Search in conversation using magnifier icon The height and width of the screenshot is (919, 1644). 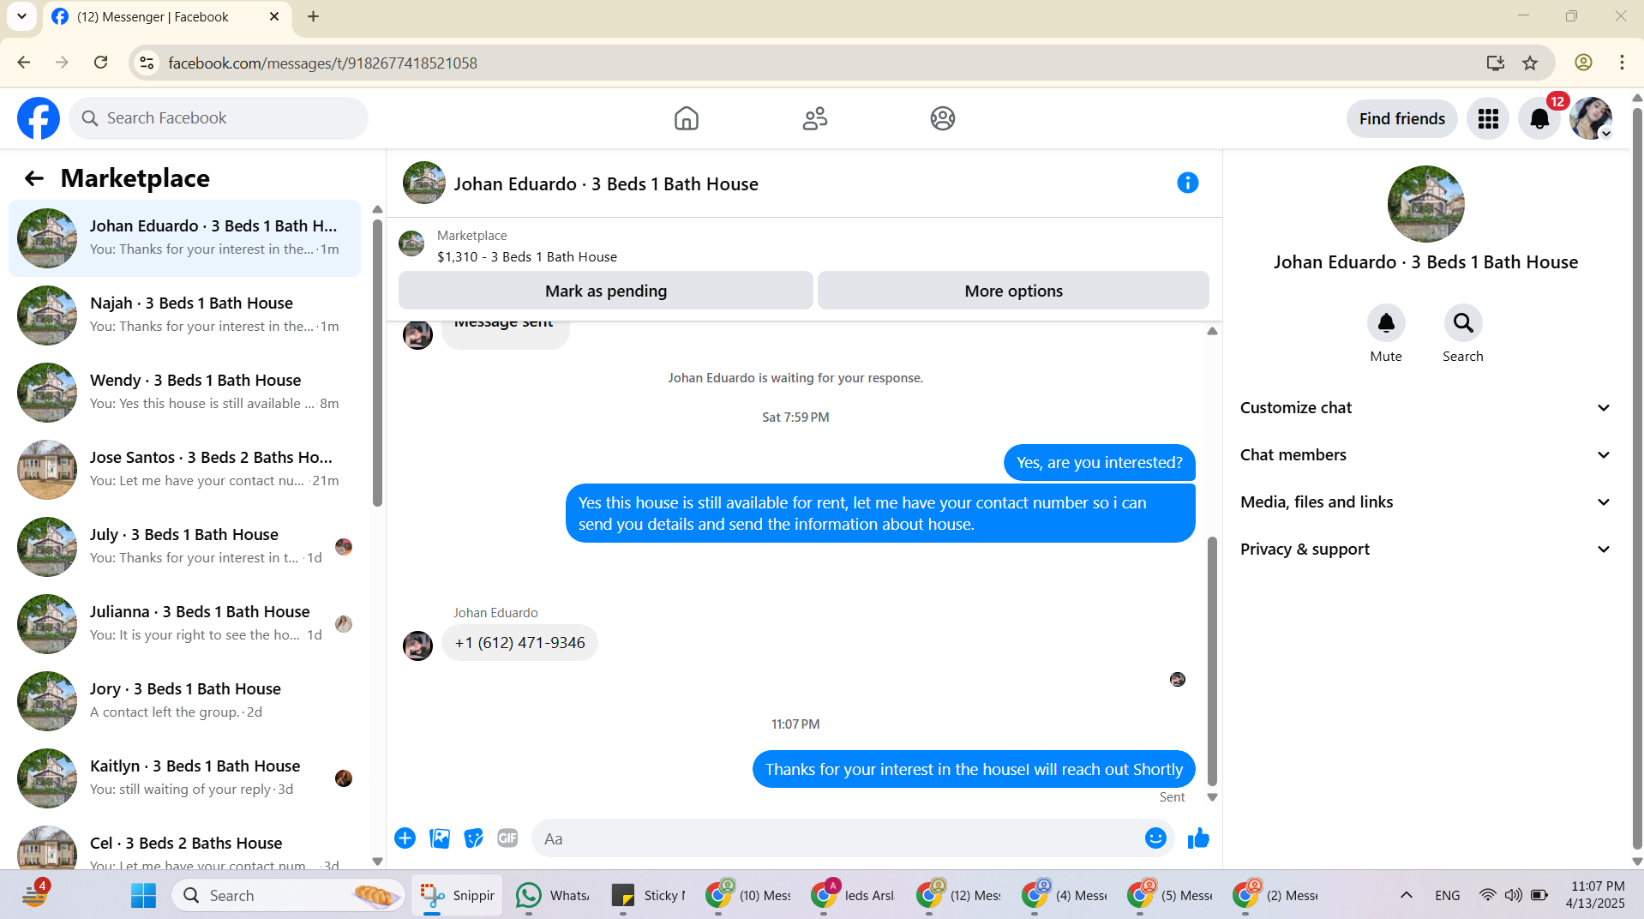(1463, 323)
